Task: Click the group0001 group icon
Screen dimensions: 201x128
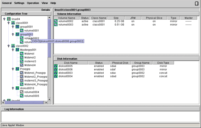Action: coord(17,27)
